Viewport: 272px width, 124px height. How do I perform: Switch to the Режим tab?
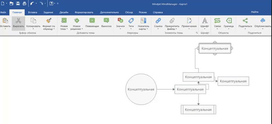(143, 12)
